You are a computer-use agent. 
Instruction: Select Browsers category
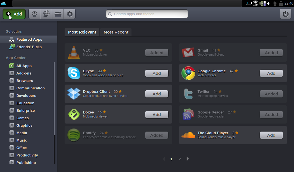tap(25, 81)
